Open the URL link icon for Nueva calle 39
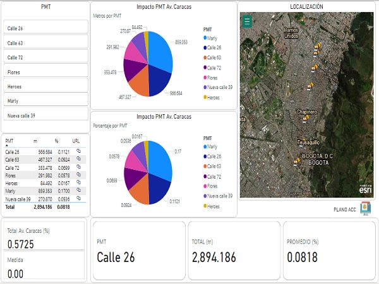This screenshot has height=284, width=379. [78, 198]
